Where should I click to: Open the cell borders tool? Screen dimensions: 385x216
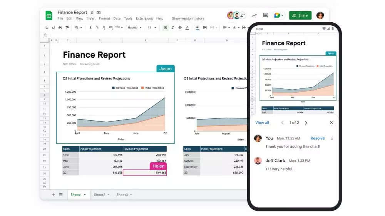205,28
